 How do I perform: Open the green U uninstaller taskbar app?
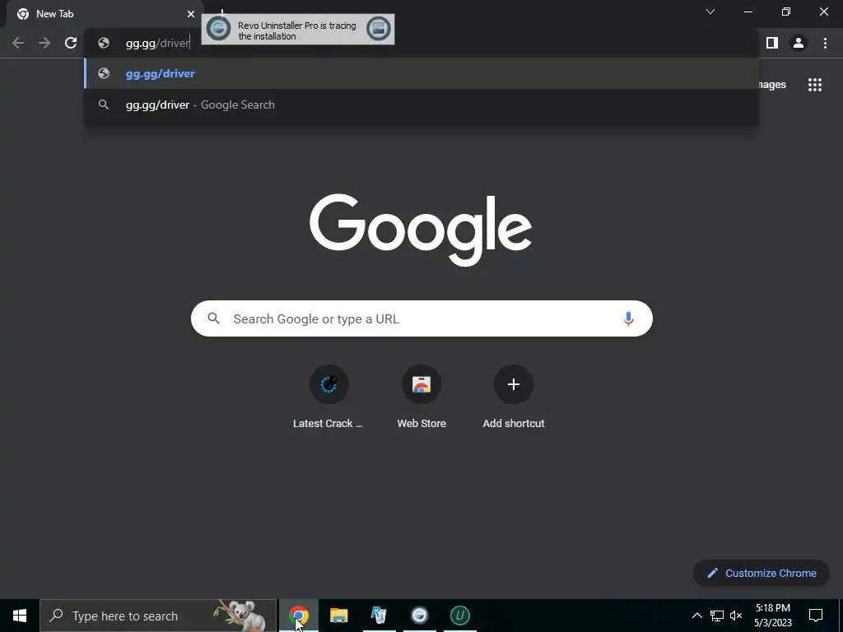pyautogui.click(x=459, y=616)
